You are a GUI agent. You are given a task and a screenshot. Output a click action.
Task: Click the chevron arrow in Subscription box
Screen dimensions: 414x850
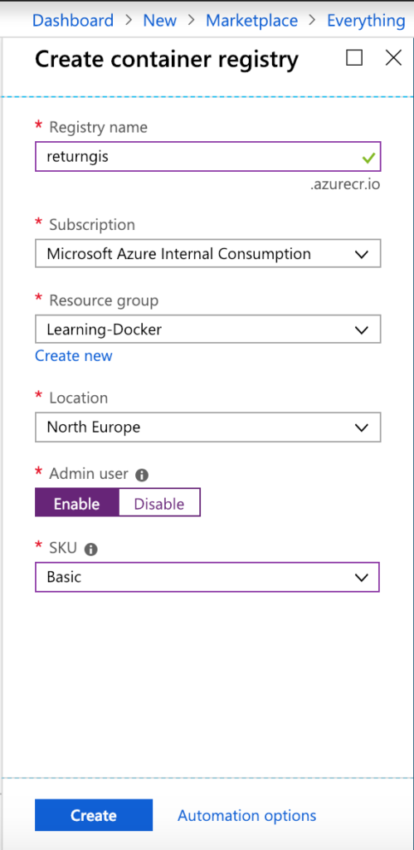[x=362, y=254]
